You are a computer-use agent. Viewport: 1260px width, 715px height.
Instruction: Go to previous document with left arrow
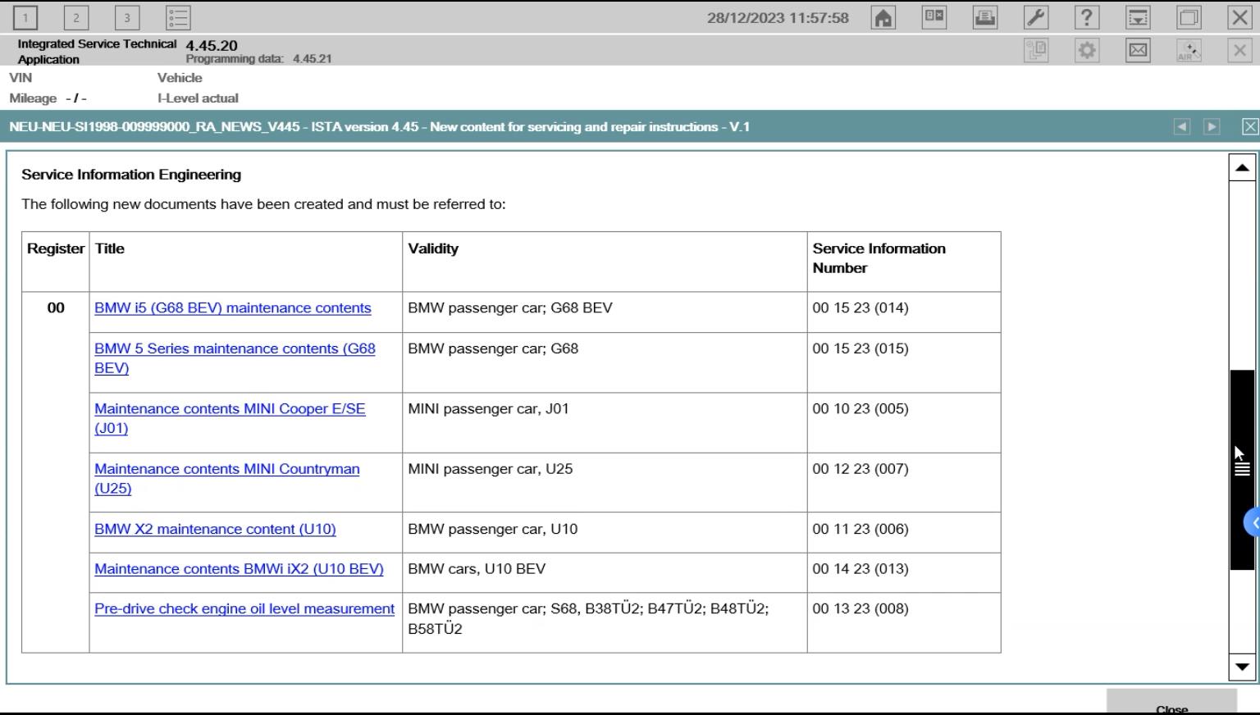pos(1182,127)
